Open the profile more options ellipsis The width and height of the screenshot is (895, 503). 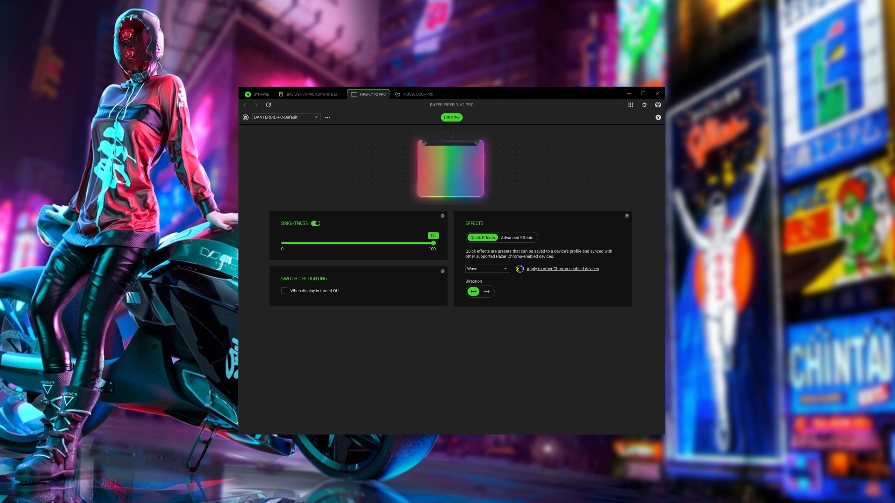pos(328,117)
